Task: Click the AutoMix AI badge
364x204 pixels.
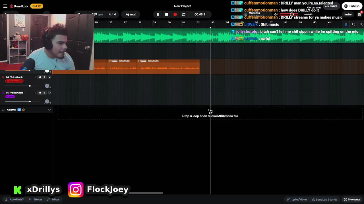Action: 19,110
